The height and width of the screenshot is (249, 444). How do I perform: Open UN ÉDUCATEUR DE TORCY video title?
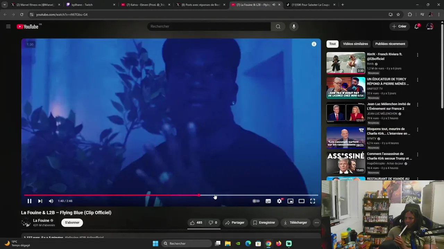point(388,81)
